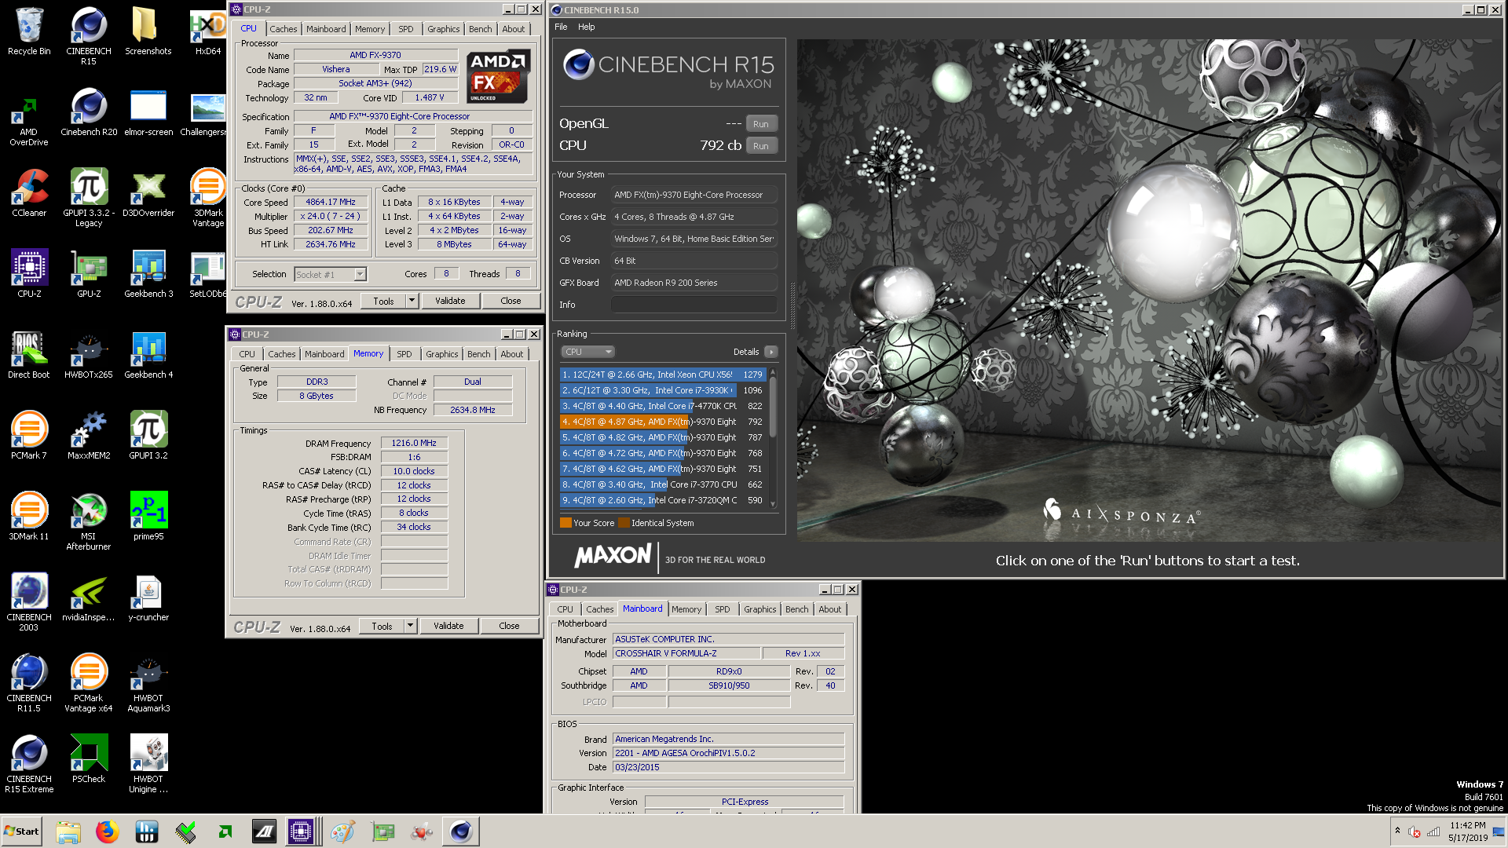The width and height of the screenshot is (1508, 848).
Task: Click CROSSHAIR V FORMULA-Z model field
Action: tap(686, 653)
